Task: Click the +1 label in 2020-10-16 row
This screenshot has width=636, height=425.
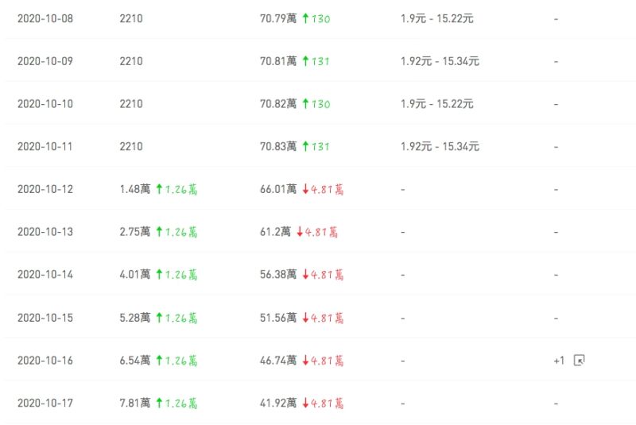Action: (x=559, y=361)
